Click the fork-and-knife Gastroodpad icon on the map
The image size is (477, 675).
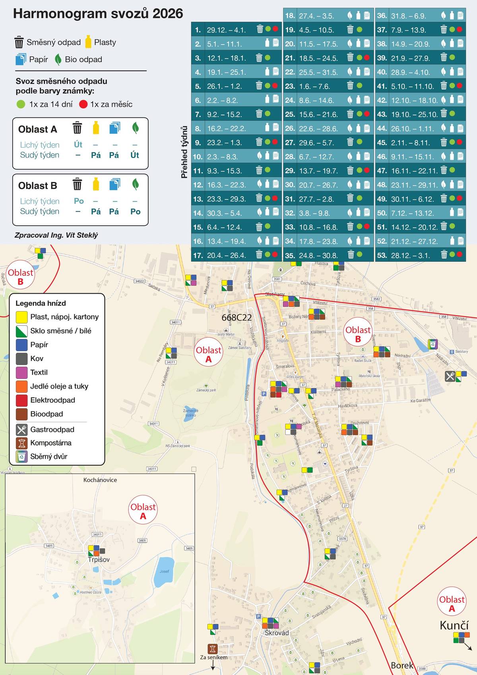click(450, 376)
